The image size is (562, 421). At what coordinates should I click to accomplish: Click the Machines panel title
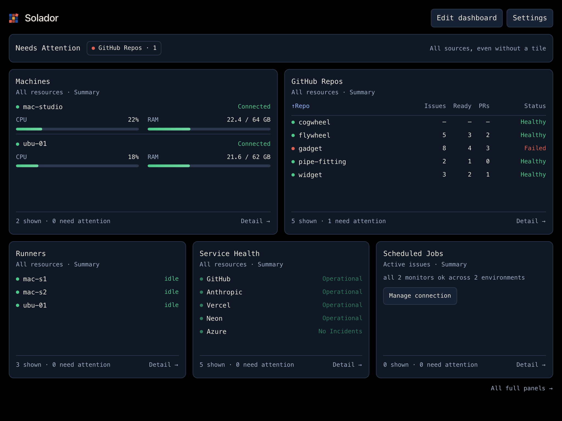pos(33,81)
